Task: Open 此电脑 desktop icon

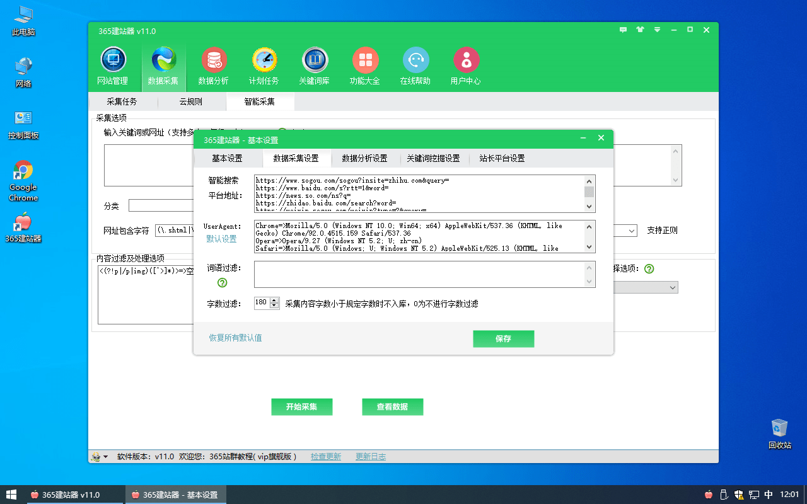Action: 23,21
